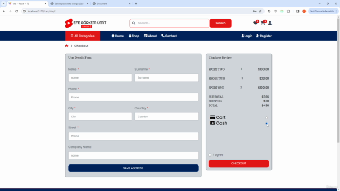Image resolution: width=340 pixels, height=191 pixels.
Task: Open new browser tab
Action: click(136, 4)
